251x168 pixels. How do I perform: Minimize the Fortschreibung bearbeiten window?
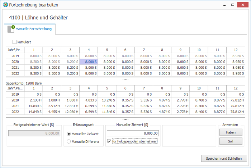pos(224,5)
